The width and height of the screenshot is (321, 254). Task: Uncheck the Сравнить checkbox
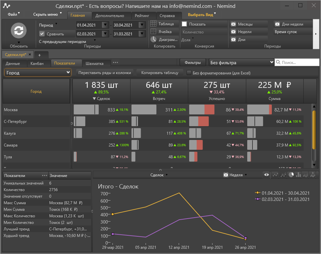pos(42,34)
